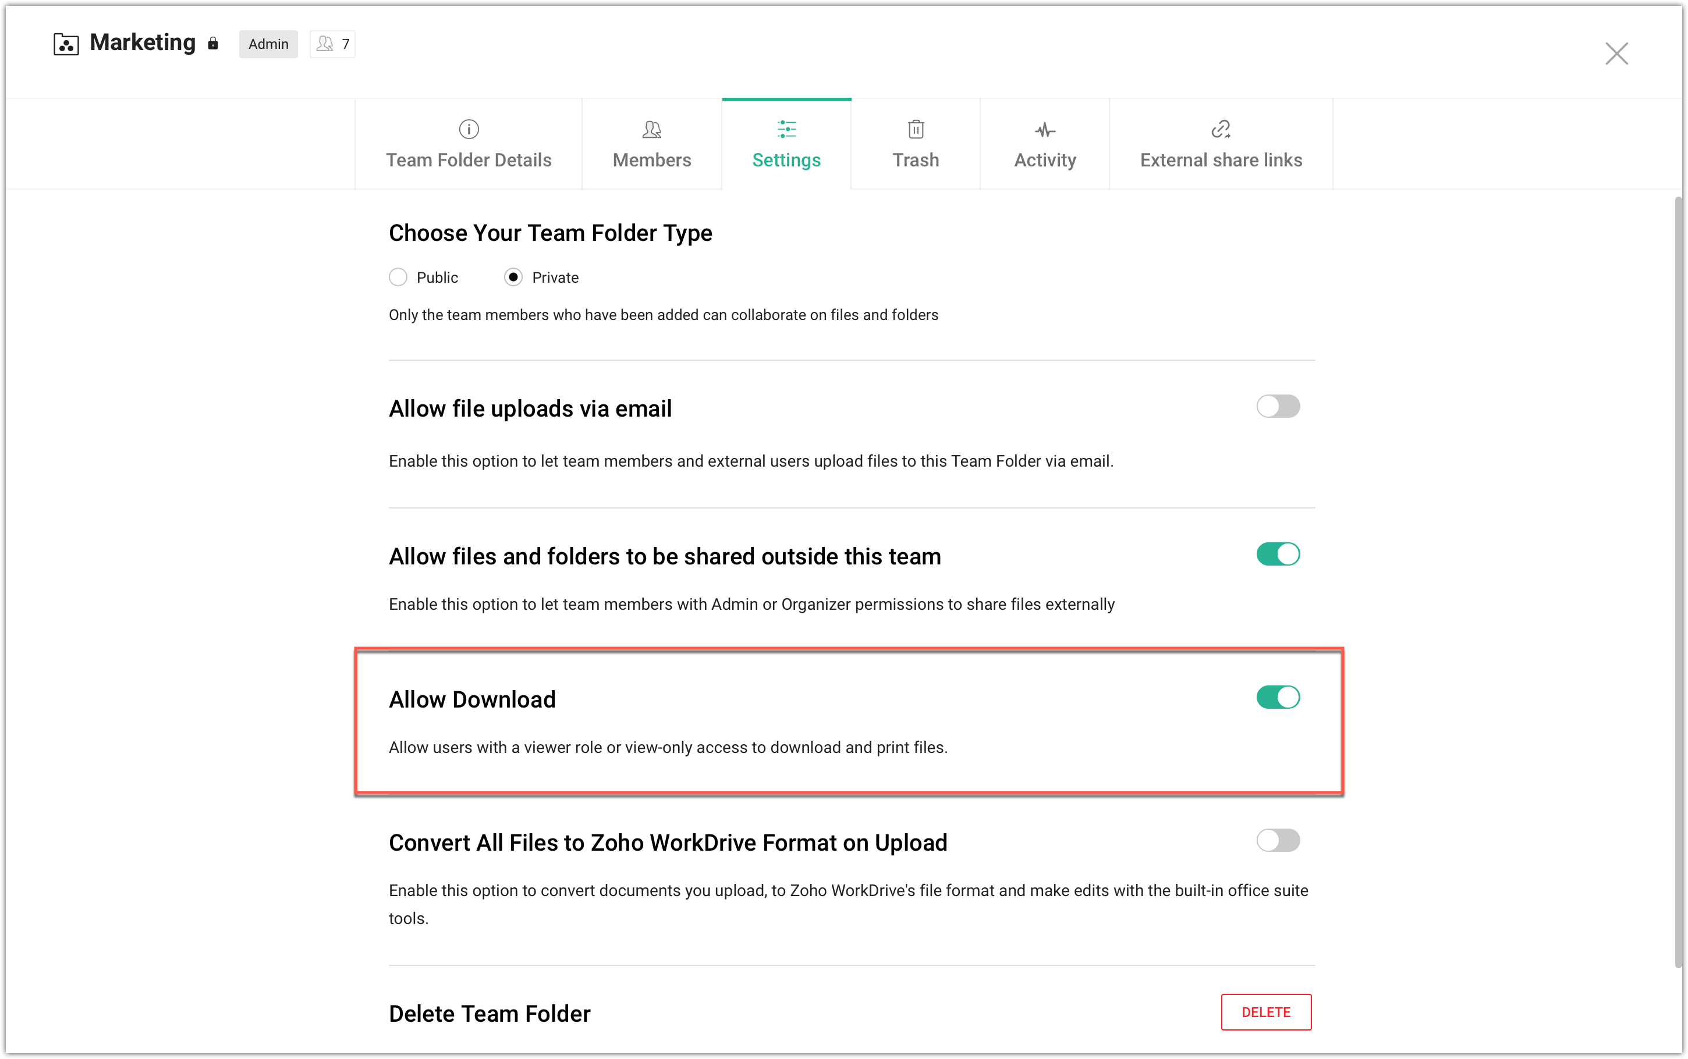Disable sharing outside this team toggle
The width and height of the screenshot is (1688, 1059).
1278,554
